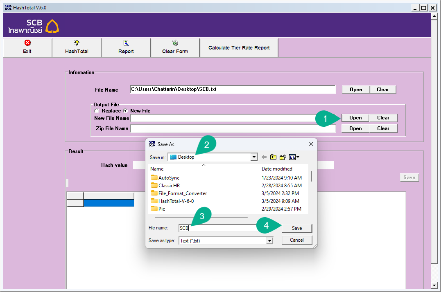The width and height of the screenshot is (441, 292).
Task: Close the Save As dialog with X
Action: (x=311, y=144)
